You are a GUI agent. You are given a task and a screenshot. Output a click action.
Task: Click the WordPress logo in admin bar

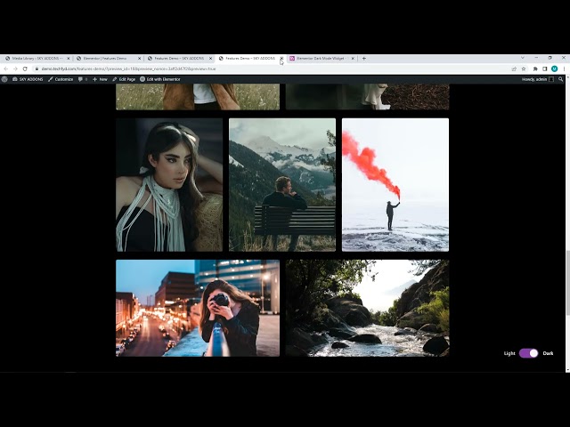pyautogui.click(x=4, y=79)
